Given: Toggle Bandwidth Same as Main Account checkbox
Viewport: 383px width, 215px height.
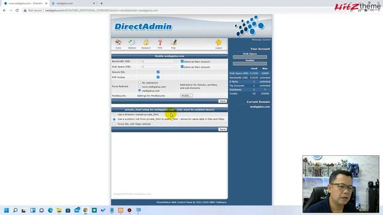Looking at the screenshot, I should click(182, 61).
